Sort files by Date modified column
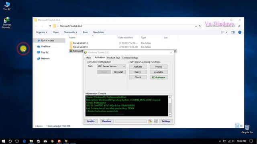This screenshot has width=257, height=144. click(x=125, y=38)
